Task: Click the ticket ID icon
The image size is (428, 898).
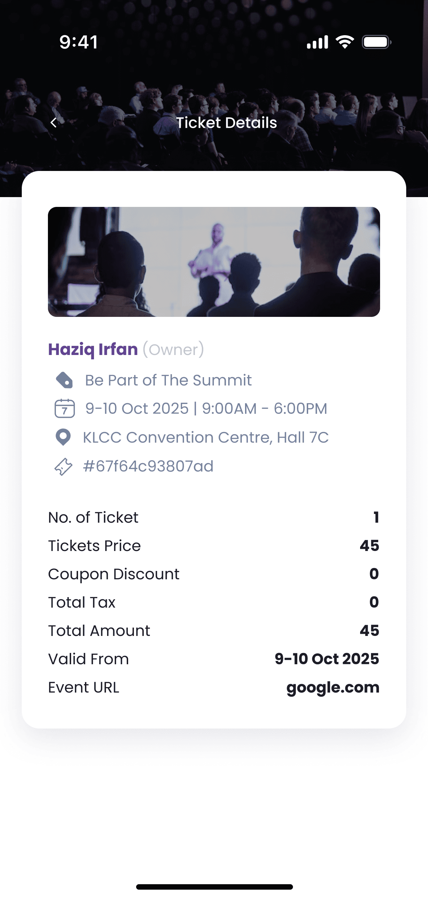Action: [64, 466]
